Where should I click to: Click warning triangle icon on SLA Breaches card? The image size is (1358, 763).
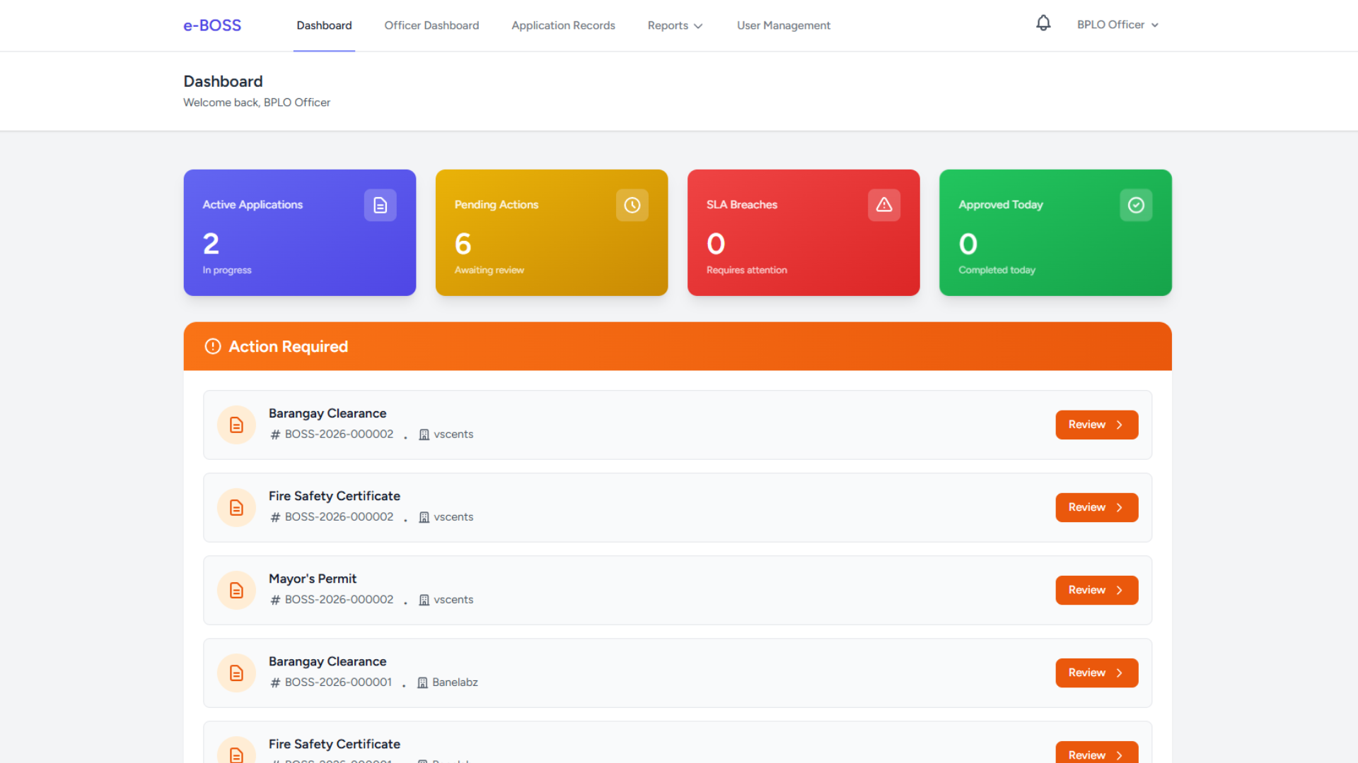(884, 205)
